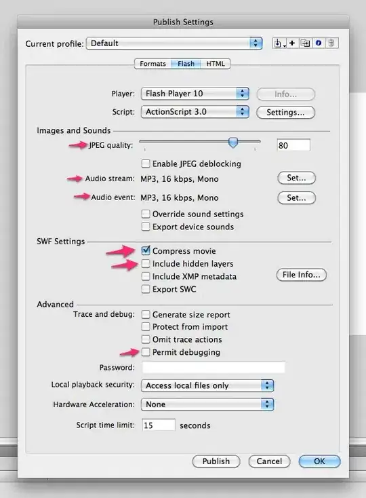Click the Publish button
Screen dimensions: 366x498
tap(216, 461)
